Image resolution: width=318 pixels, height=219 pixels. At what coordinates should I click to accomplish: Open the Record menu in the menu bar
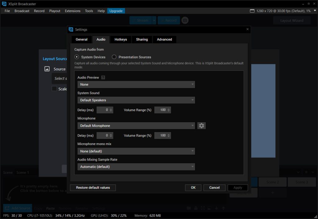pos(39,11)
